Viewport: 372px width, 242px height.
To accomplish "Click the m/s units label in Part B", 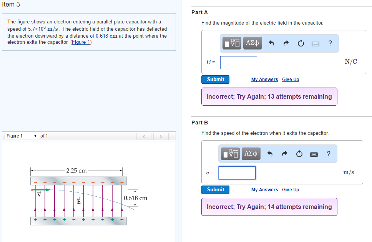I will pyautogui.click(x=349, y=172).
